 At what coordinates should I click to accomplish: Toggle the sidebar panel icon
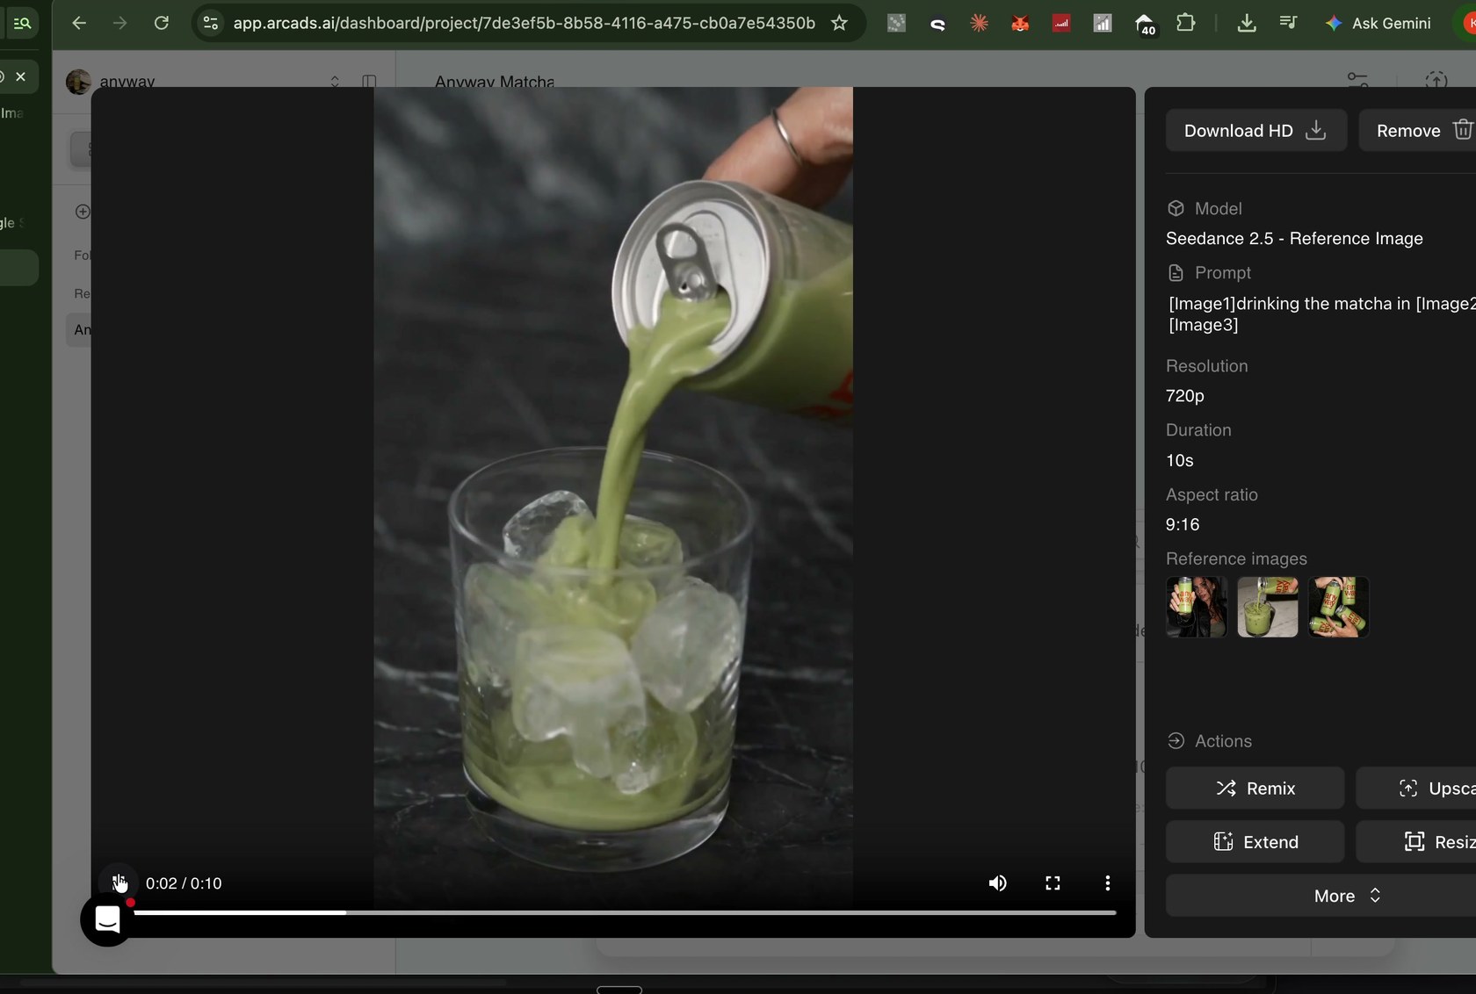coord(369,81)
